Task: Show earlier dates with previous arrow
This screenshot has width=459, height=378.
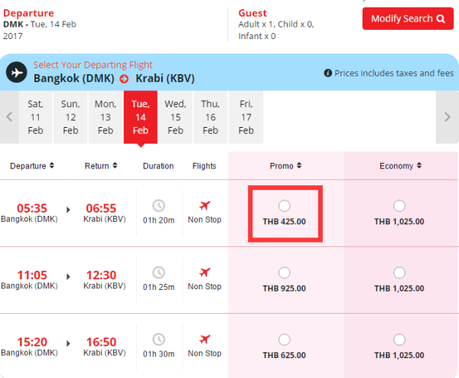Action: 9,117
